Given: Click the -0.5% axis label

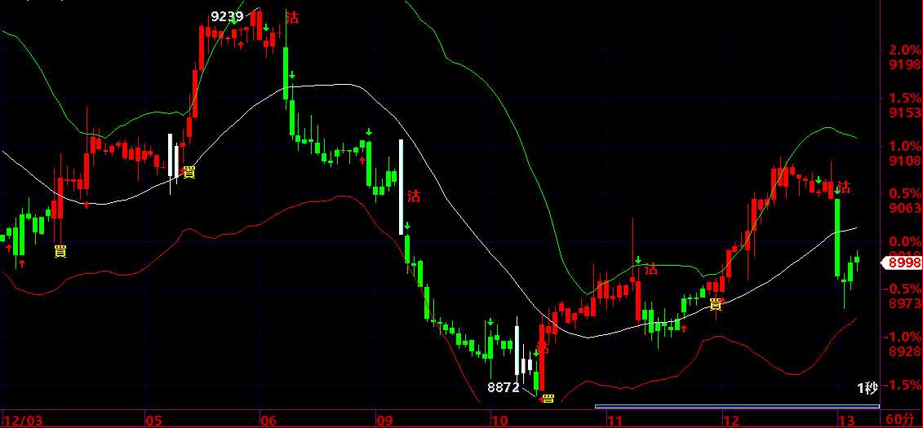Looking at the screenshot, I should coord(903,289).
